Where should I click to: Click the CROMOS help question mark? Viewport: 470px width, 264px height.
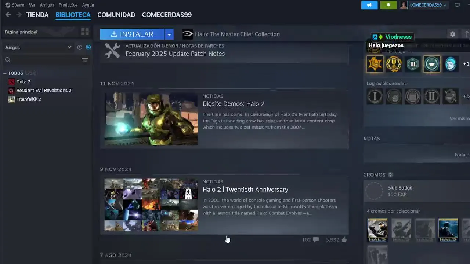pyautogui.click(x=390, y=175)
